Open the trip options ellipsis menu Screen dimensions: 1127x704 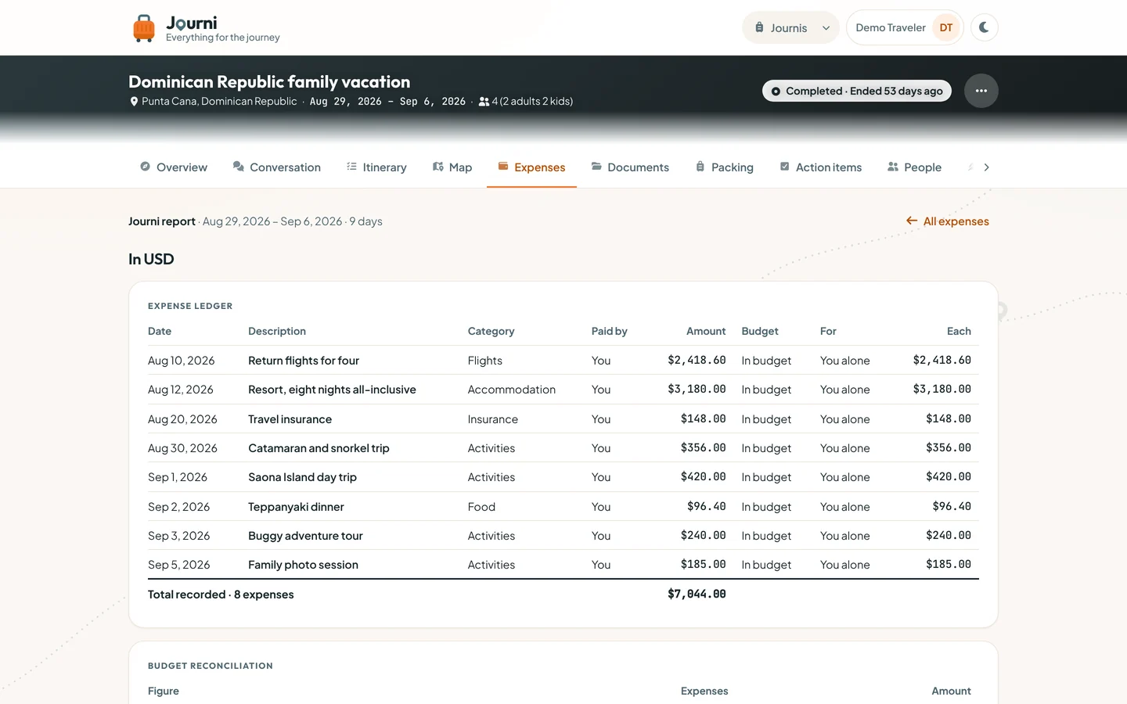981,91
